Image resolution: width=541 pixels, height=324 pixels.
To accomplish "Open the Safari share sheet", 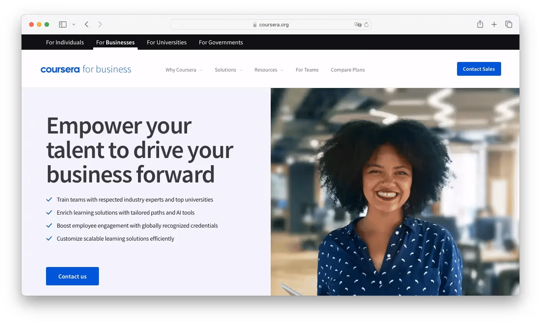I will click(x=480, y=24).
